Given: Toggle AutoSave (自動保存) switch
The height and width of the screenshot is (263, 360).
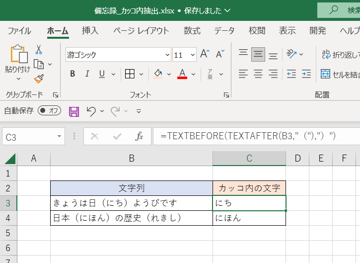Looking at the screenshot, I should 49,110.
